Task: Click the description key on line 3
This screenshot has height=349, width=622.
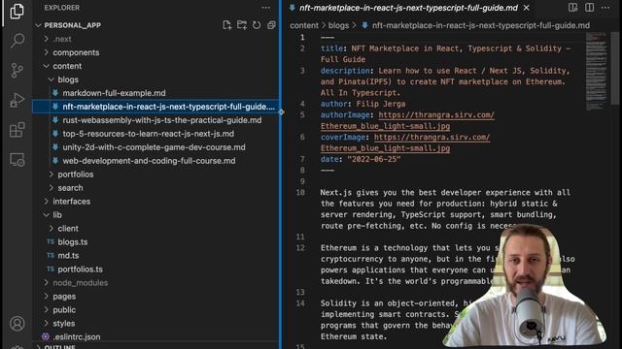Action: 345,71
